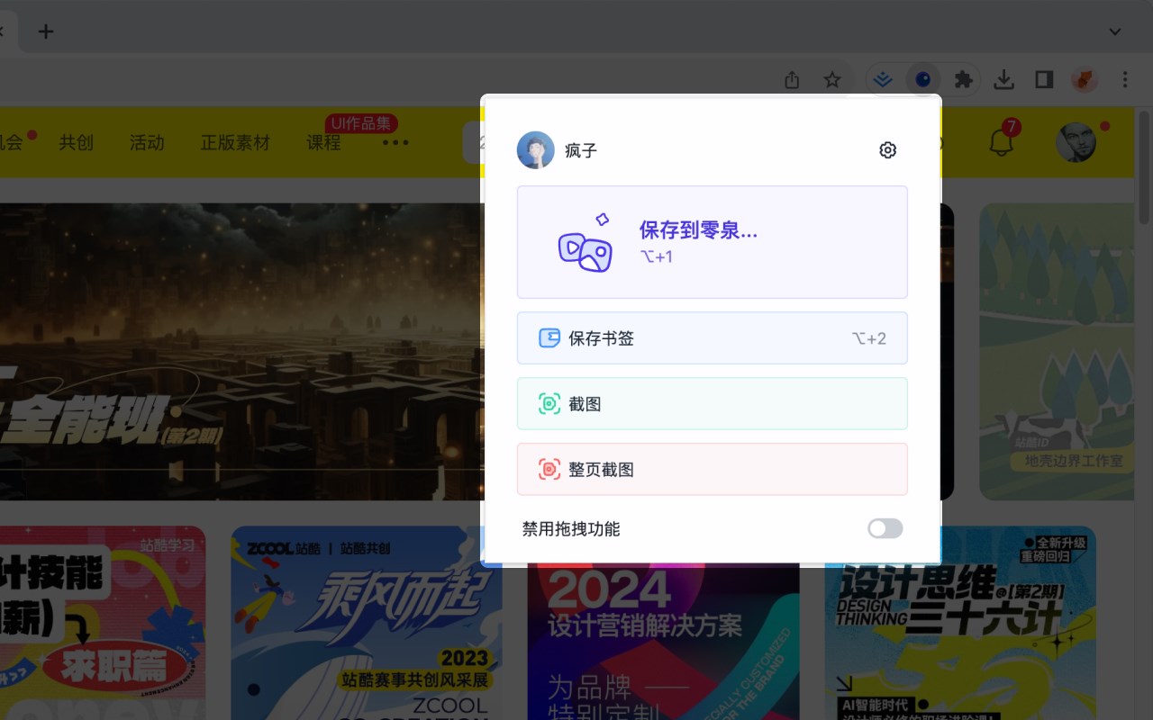Open the popup settings gear
The image size is (1153, 720).
[887, 150]
